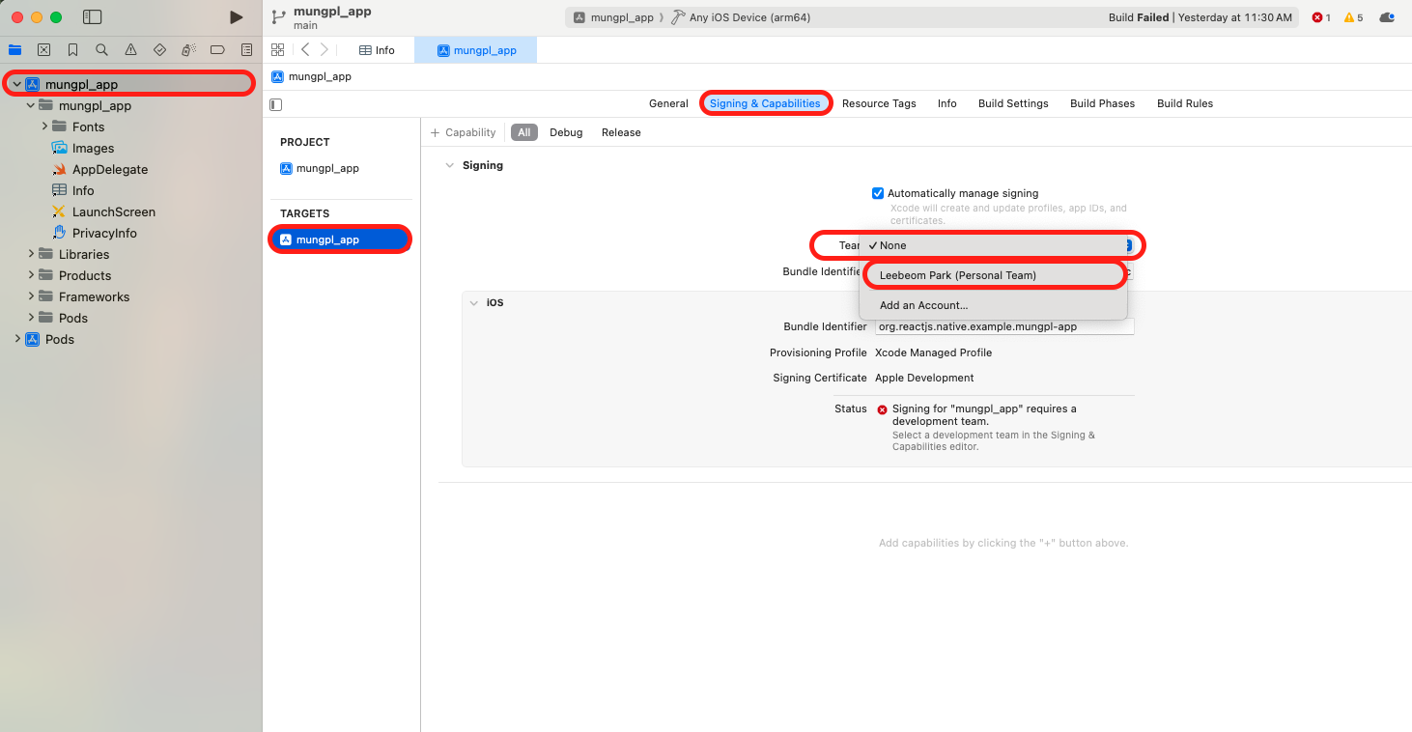Viewport: 1412px width, 732px height.
Task: Expand the Products folder
Action: click(31, 275)
